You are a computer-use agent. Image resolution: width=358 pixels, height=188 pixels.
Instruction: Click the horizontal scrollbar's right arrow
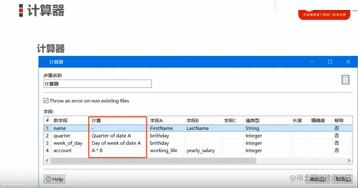click(349, 161)
